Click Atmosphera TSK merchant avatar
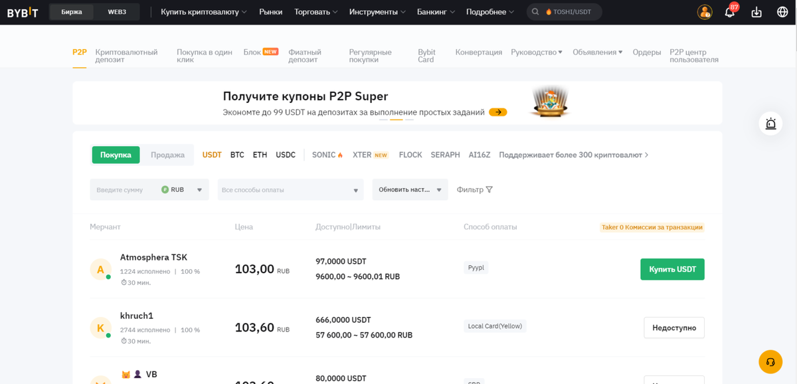The height and width of the screenshot is (384, 797). point(100,269)
